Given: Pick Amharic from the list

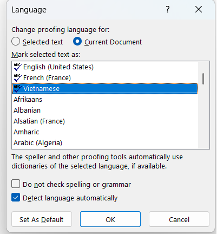Looking at the screenshot, I should click(x=105, y=132).
